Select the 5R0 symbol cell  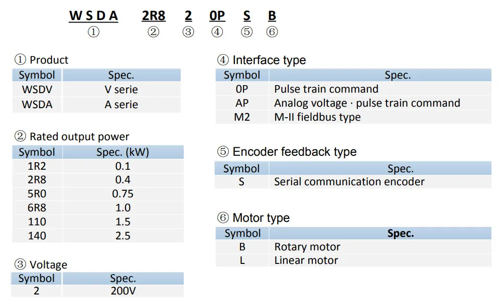(x=37, y=194)
